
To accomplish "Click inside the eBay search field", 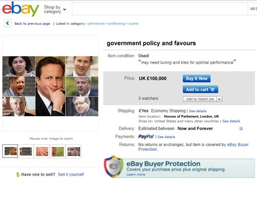I will coord(160,9).
